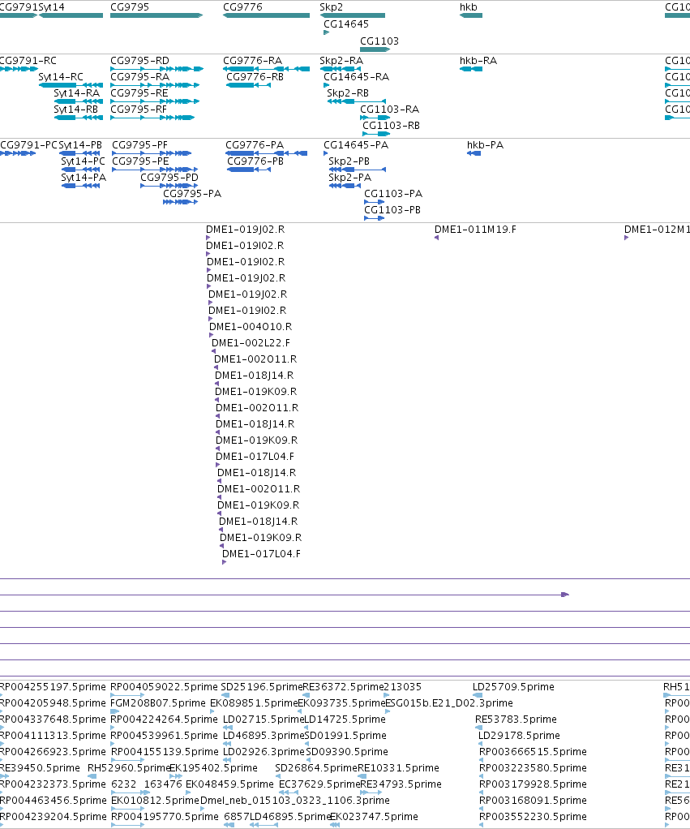Image resolution: width=690 pixels, height=829 pixels.
Task: Click the DME1-011M19.F marker label
Action: tap(475, 230)
